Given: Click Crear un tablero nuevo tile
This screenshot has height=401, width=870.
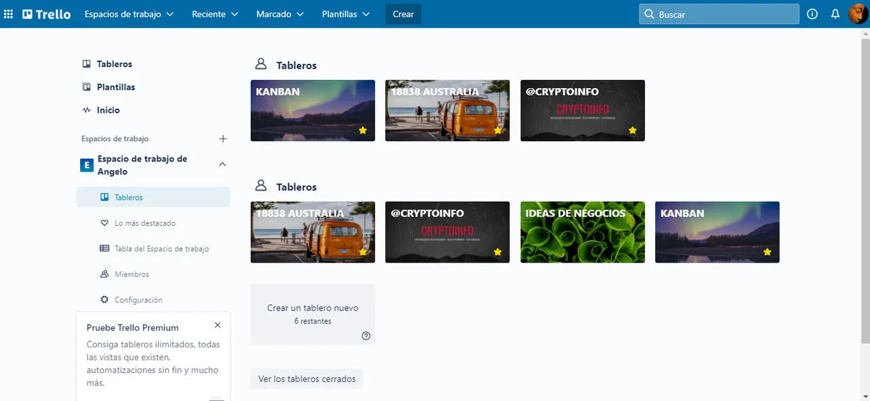Looking at the screenshot, I should tap(313, 314).
